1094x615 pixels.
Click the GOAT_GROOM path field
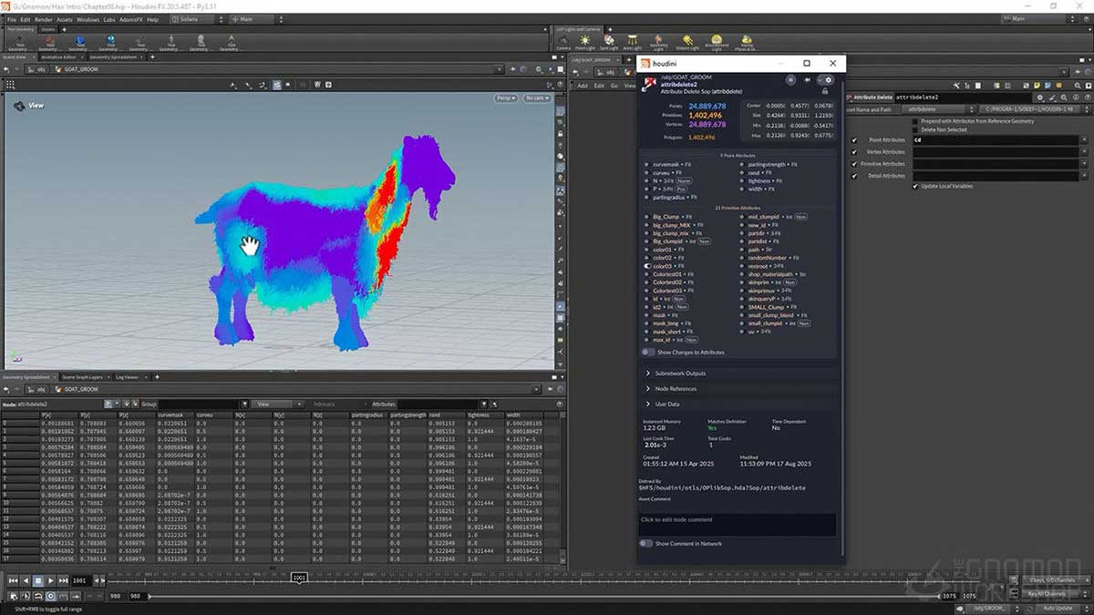(80, 68)
